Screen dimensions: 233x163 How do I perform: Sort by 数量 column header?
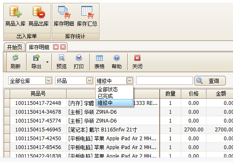170,94
